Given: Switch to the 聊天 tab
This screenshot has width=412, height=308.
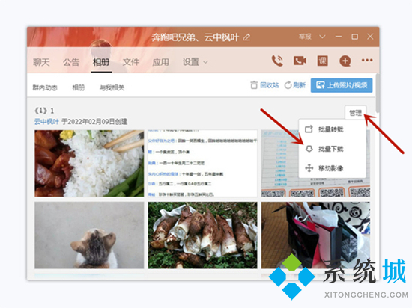Looking at the screenshot, I should pyautogui.click(x=41, y=62).
